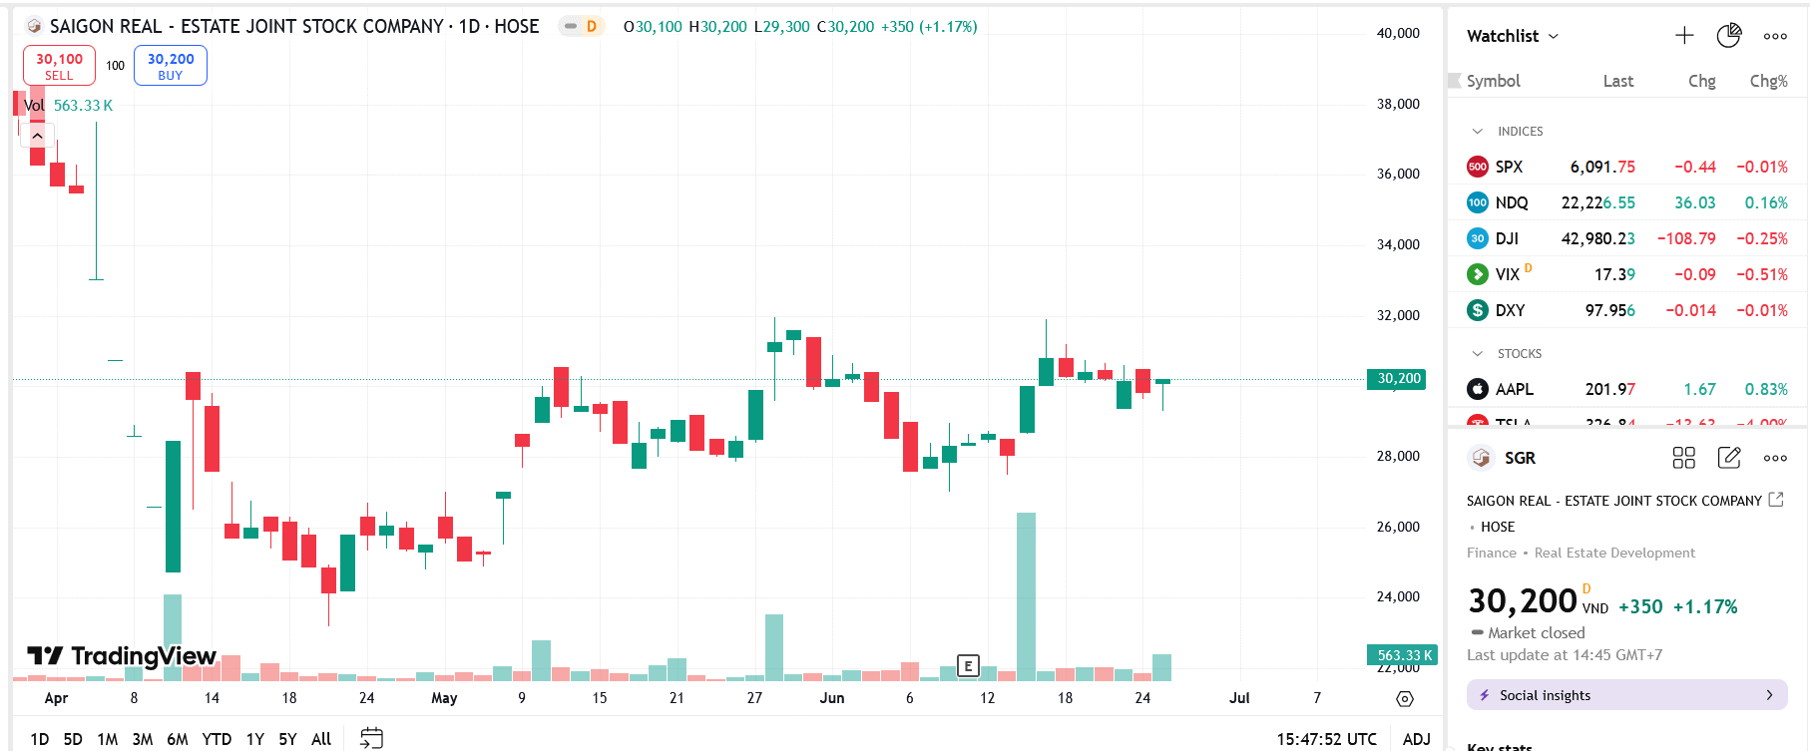Sort watchlist by Chg% column
Screen dimensions: 1810x751
point(1769,81)
